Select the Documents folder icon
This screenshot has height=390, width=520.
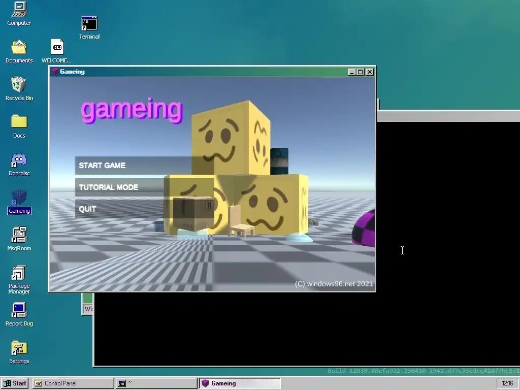coord(19,51)
